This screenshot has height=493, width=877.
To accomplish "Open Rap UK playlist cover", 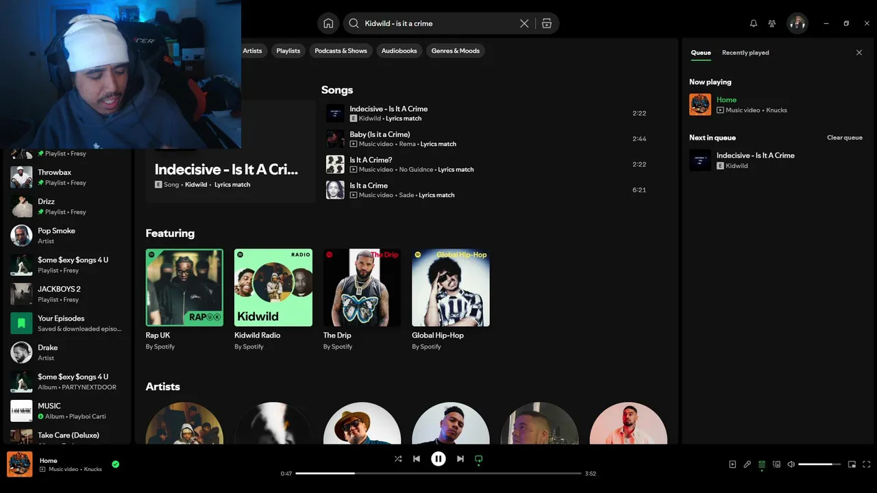I will pos(184,288).
